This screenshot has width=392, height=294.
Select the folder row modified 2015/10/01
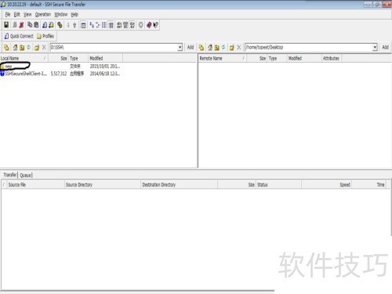[x=60, y=67]
